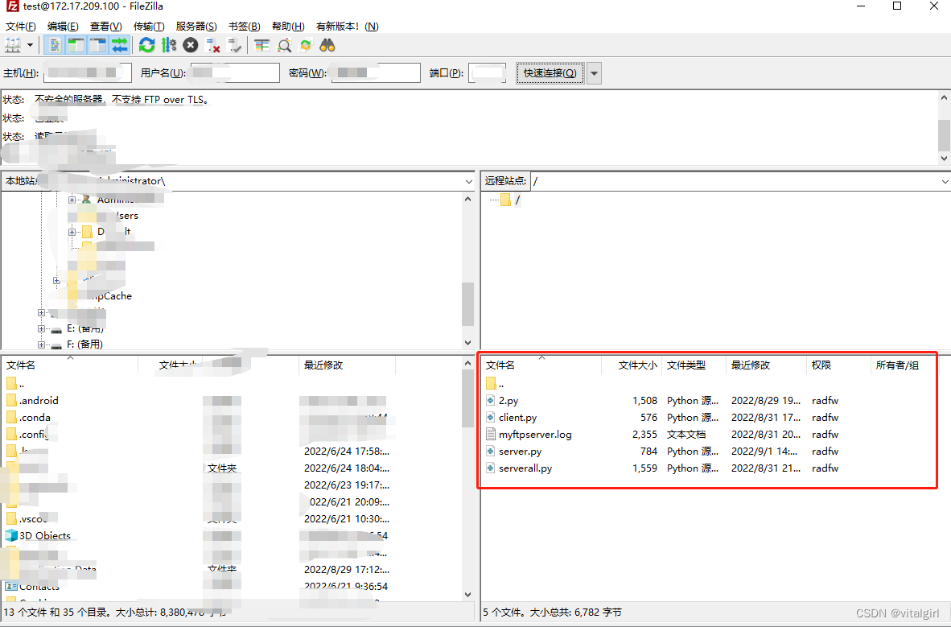Select remote file 2.py

(x=508, y=401)
